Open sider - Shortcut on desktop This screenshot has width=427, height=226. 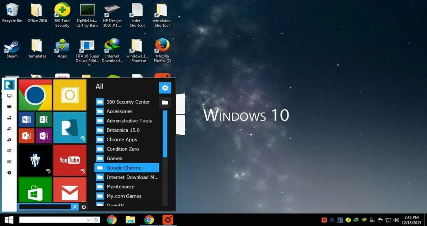pos(137,15)
